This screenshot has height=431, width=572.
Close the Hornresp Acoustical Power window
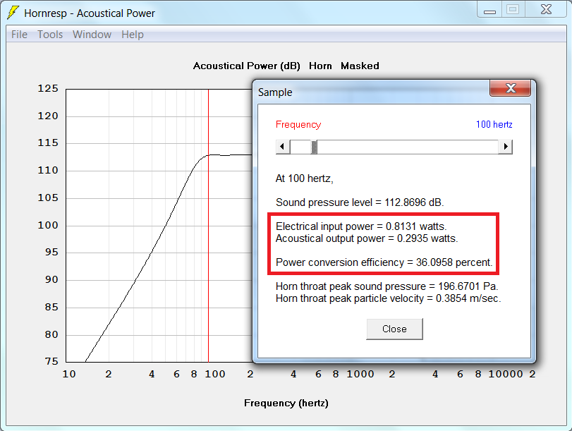pos(546,9)
